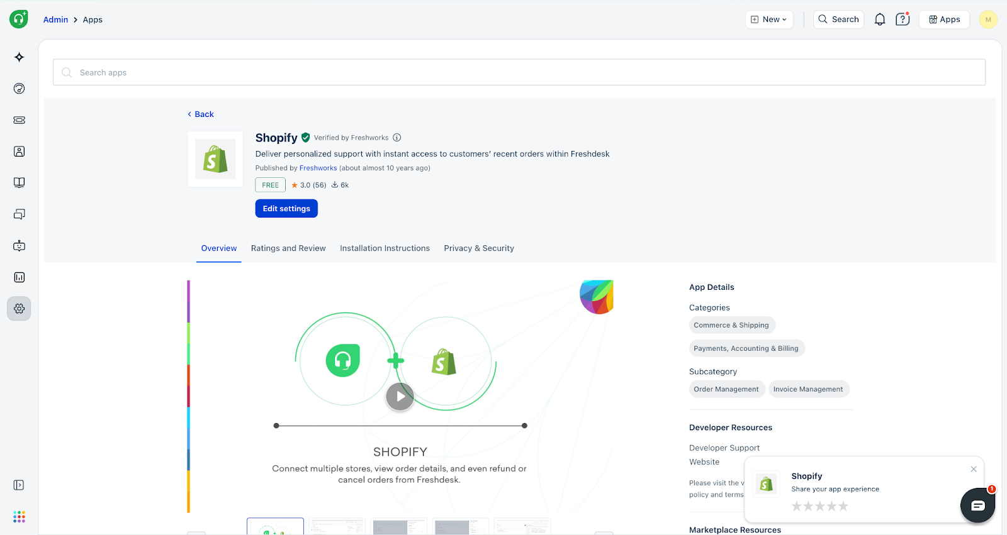The height and width of the screenshot is (535, 1007).
Task: Click the verified green shield badge
Action: pos(306,138)
